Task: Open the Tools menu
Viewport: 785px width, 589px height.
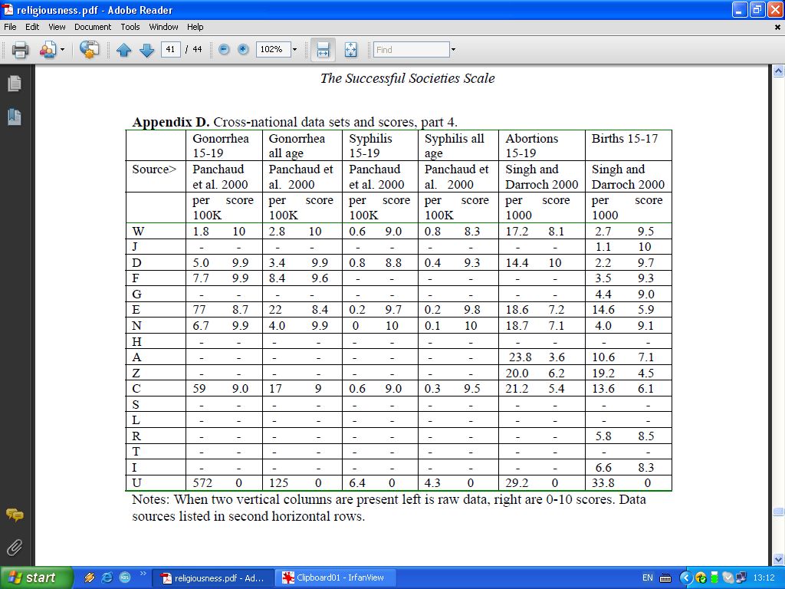Action: 130,27
